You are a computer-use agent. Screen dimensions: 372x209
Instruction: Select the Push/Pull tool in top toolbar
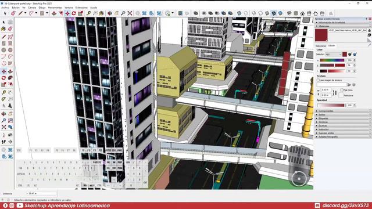[54, 13]
